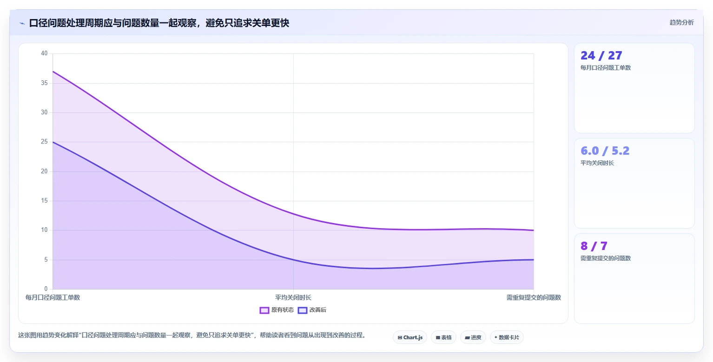
Task: Click 需重复提交的问题数 card label
Action: 606,258
